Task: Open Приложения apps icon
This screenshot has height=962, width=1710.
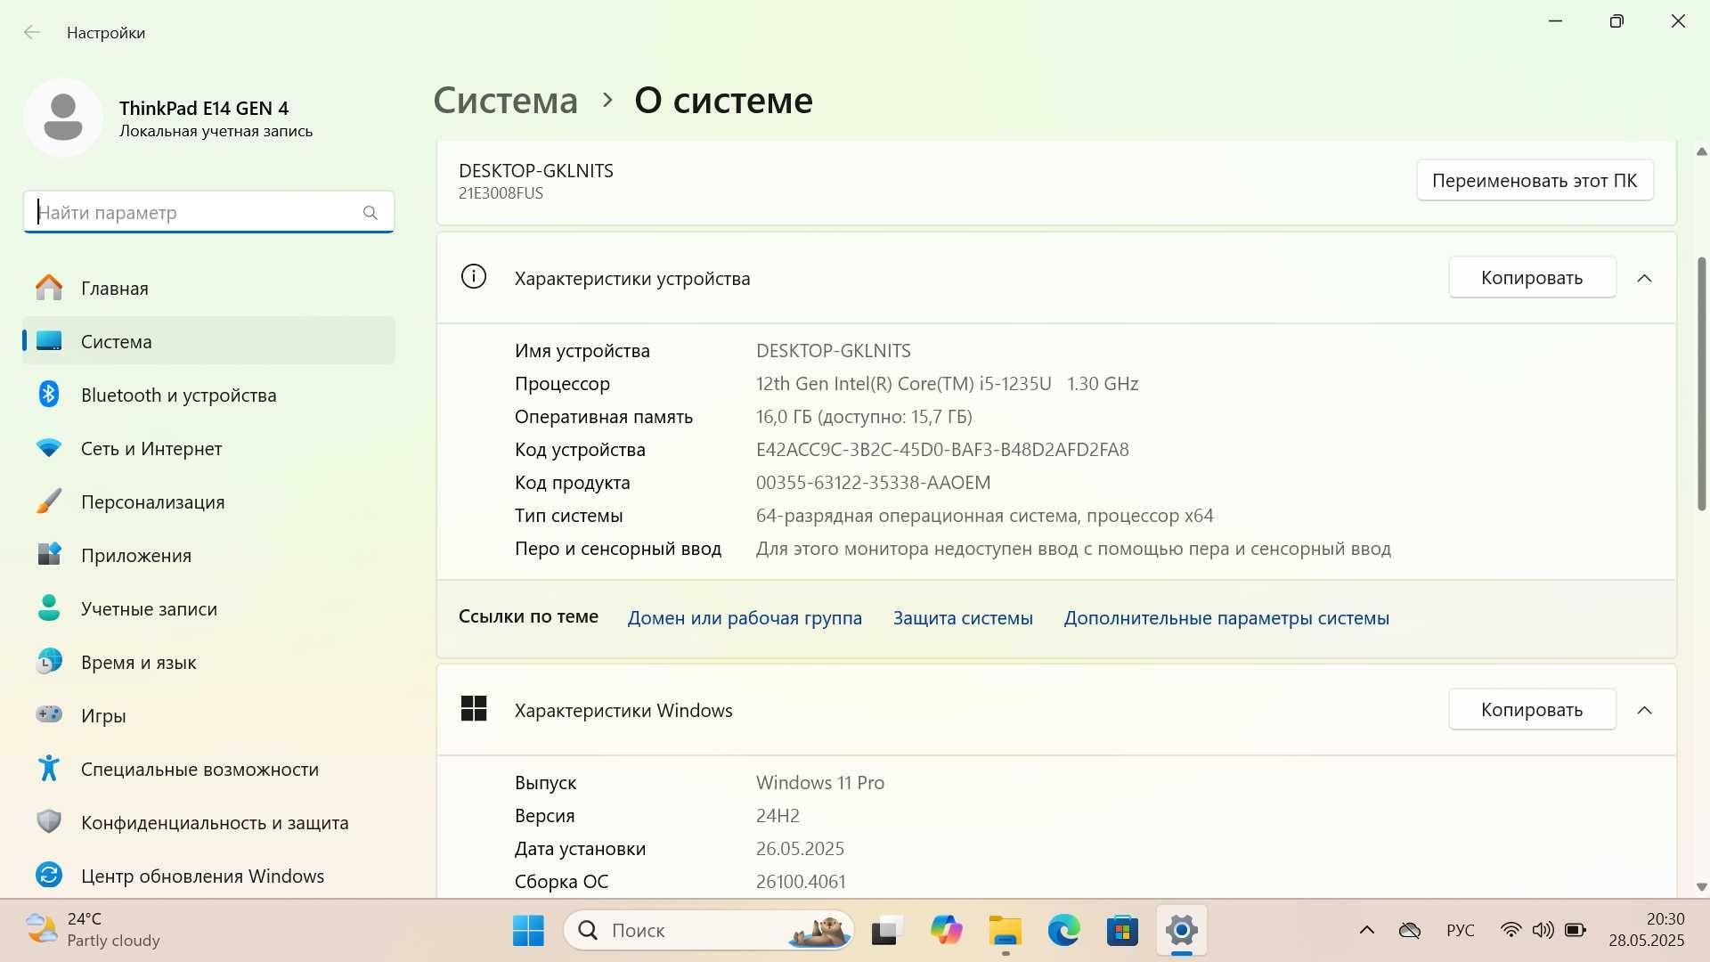Action: [49, 554]
